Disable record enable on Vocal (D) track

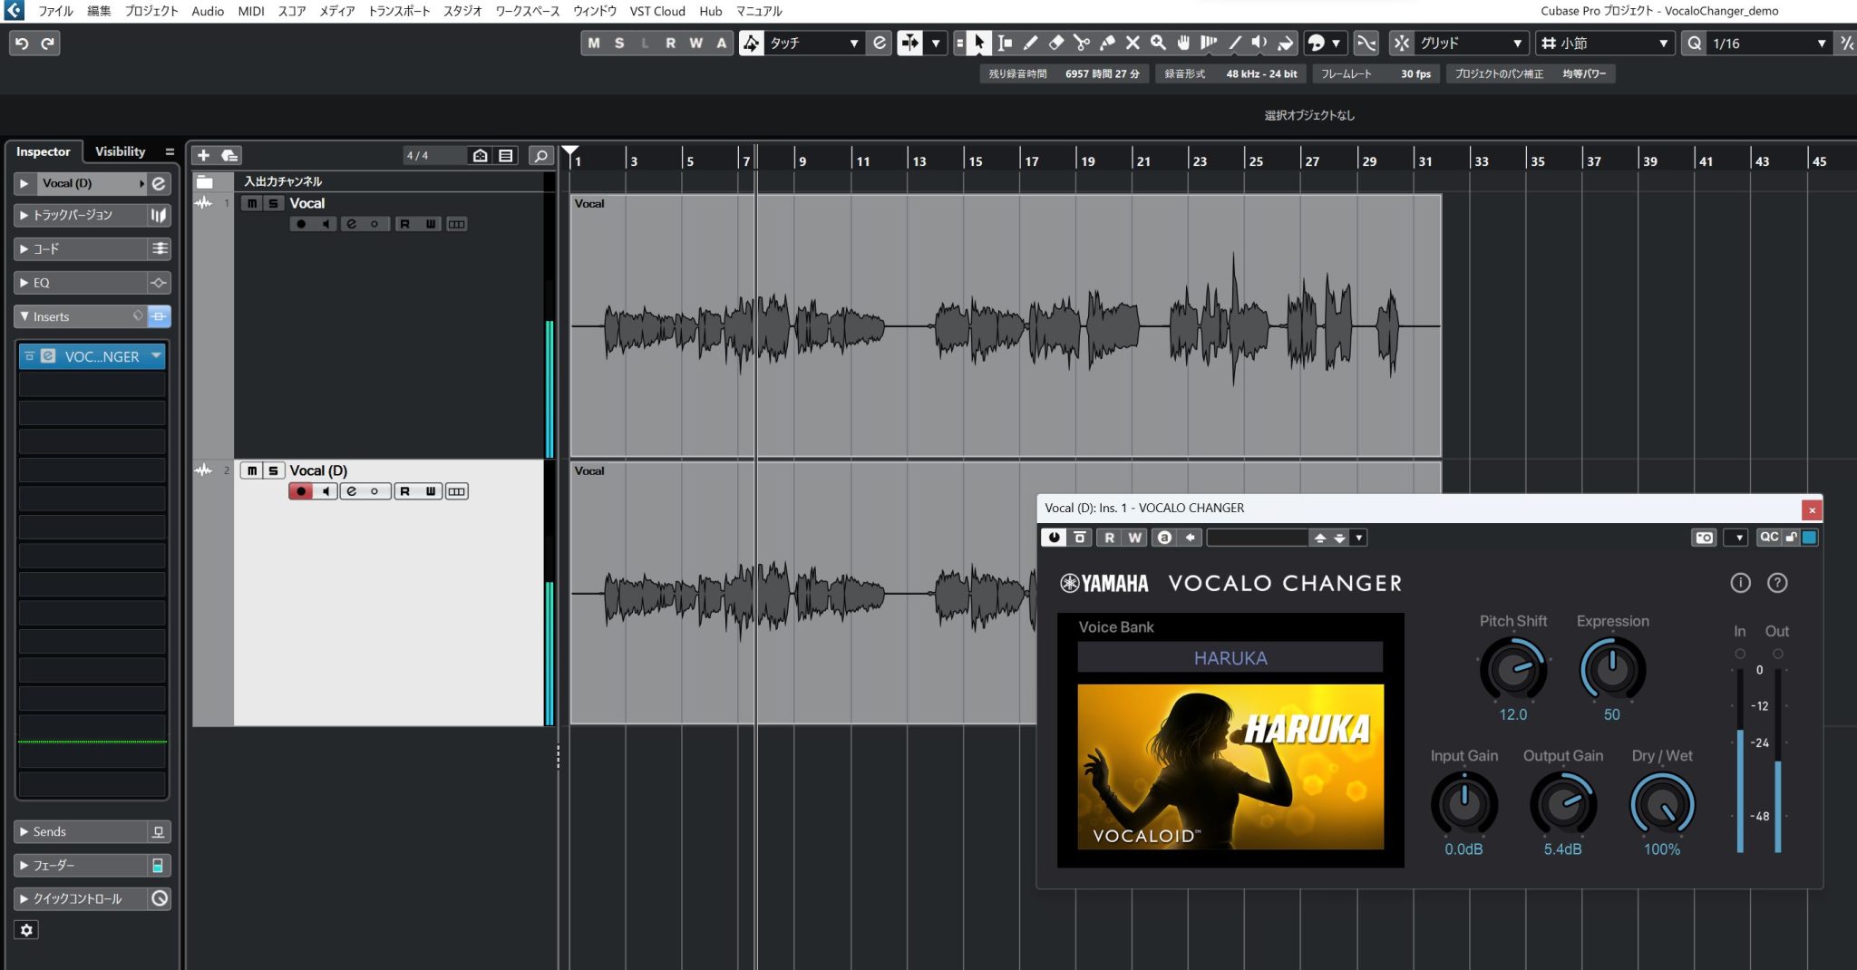pos(301,490)
